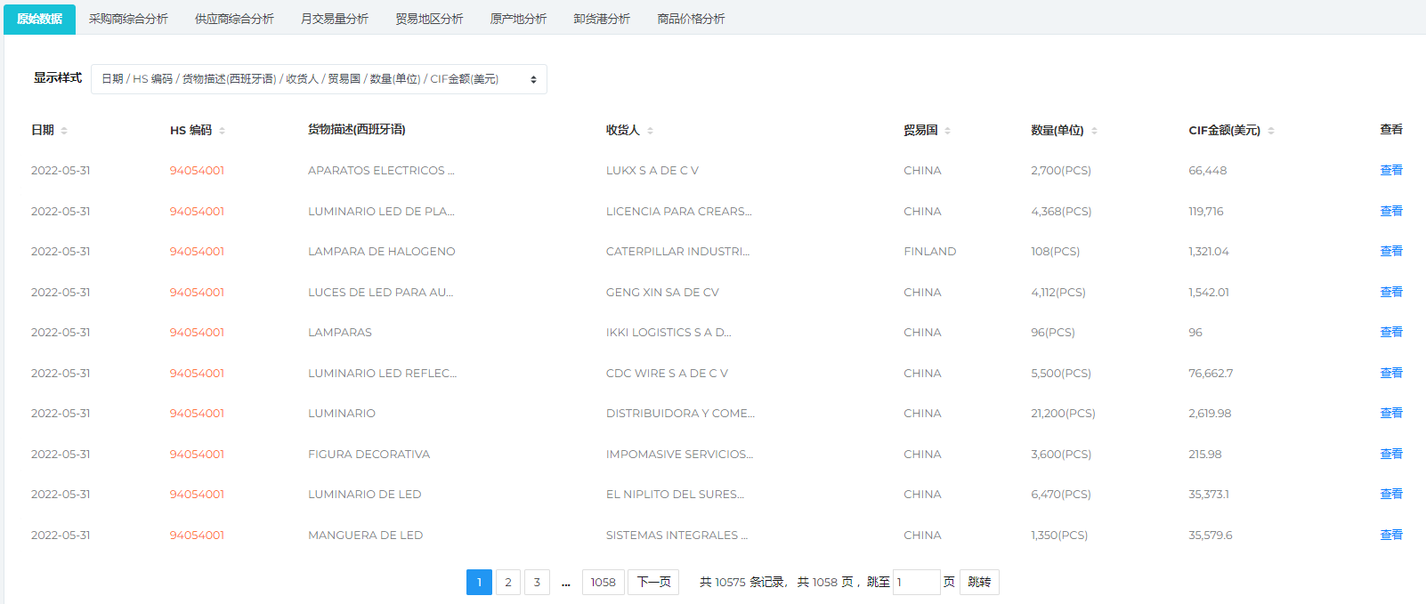
Task: Sort by 收货人 column arrows
Action: coord(650,131)
